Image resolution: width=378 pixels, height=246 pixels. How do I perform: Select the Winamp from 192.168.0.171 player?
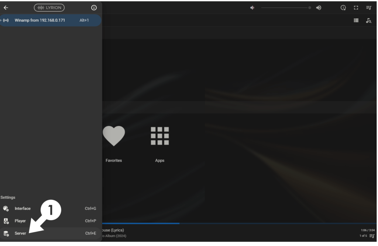click(x=40, y=20)
